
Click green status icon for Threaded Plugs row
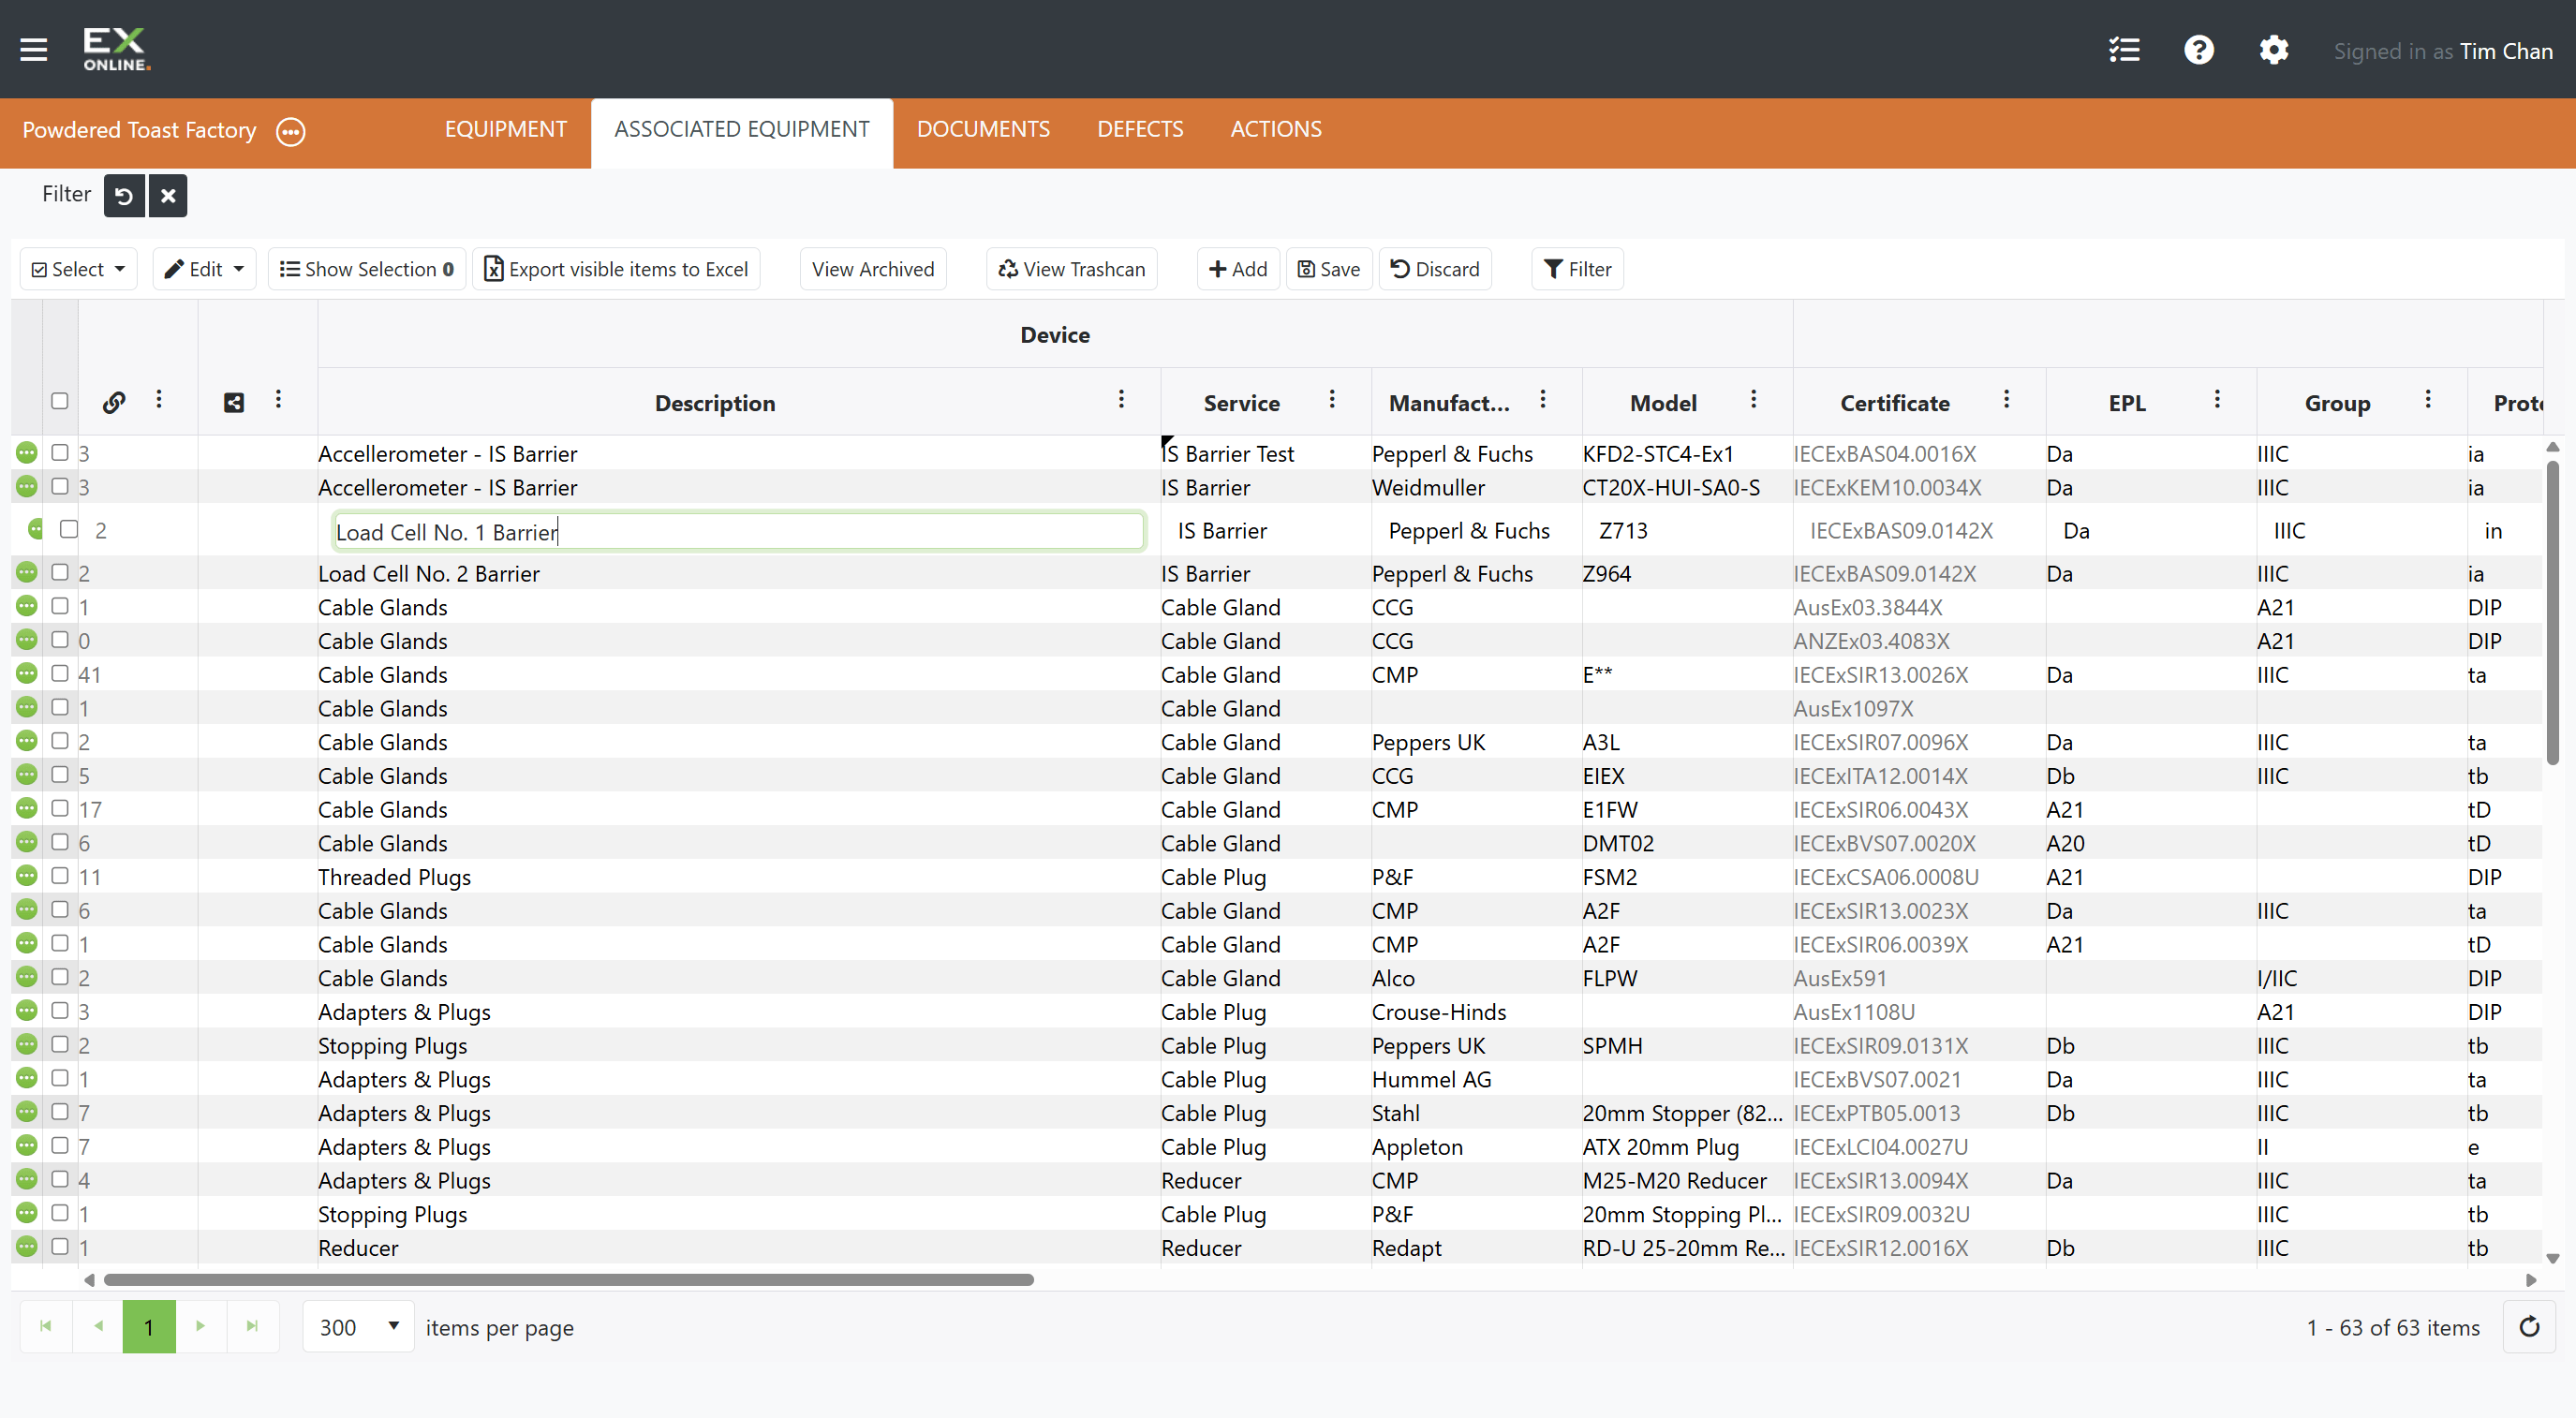click(x=27, y=876)
